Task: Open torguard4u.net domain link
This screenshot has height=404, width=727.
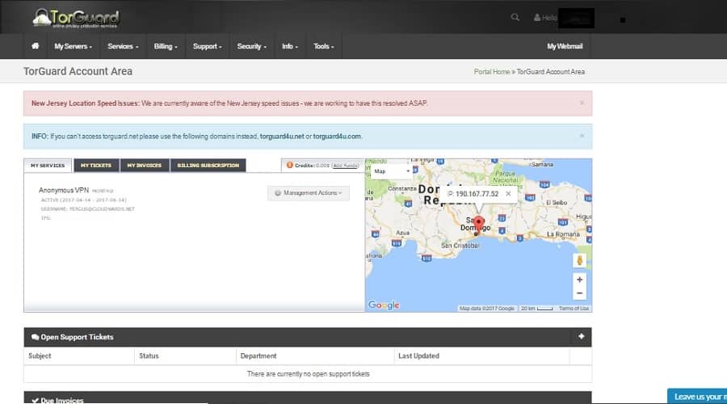Action: [x=282, y=137]
